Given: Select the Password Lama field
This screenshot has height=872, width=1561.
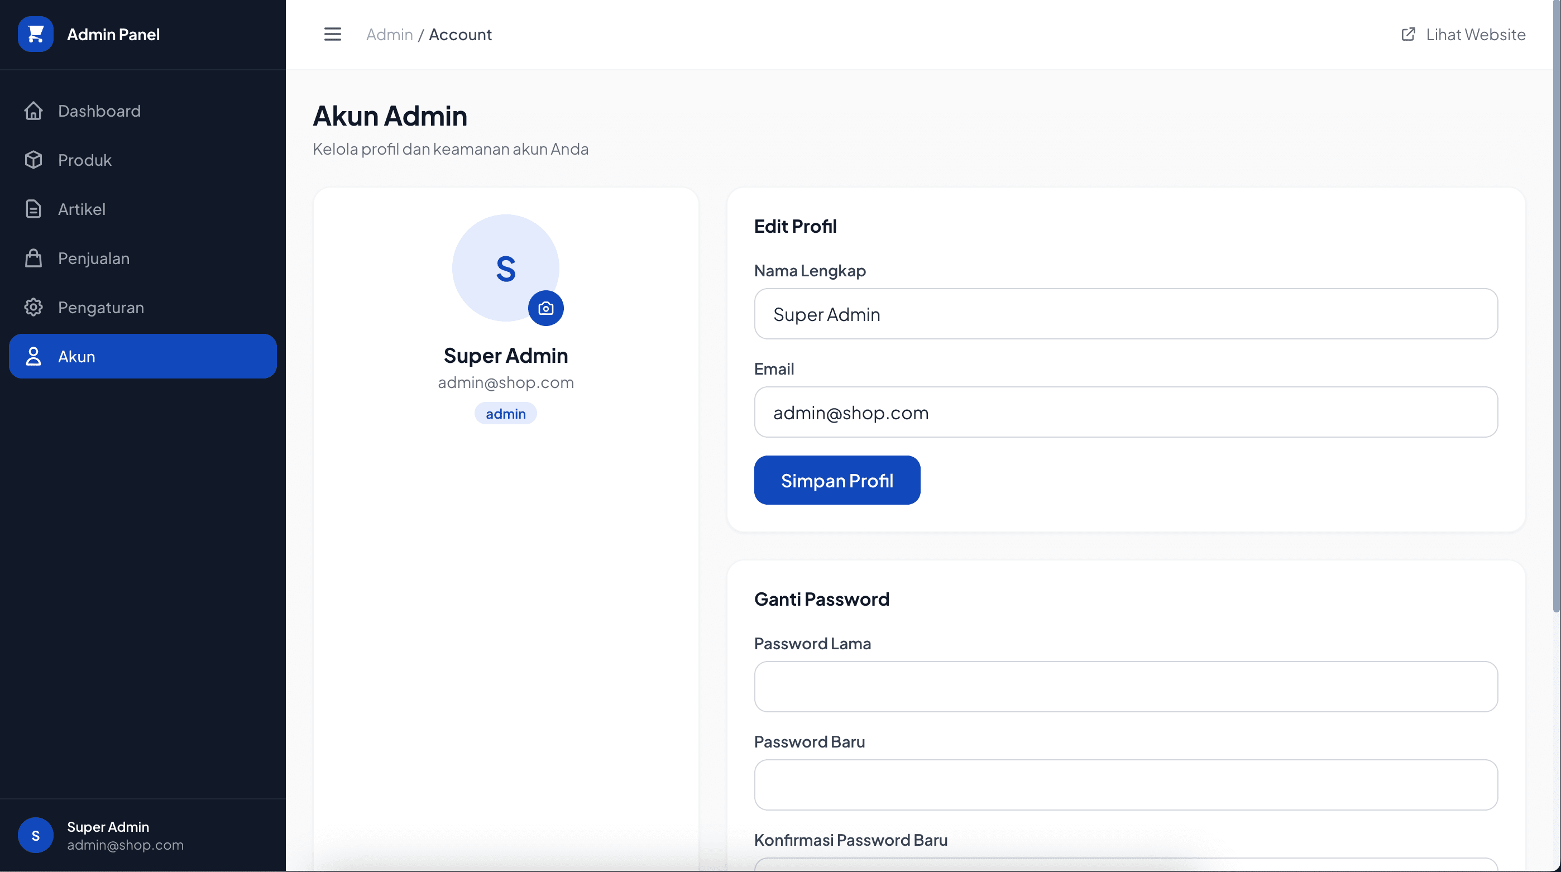Looking at the screenshot, I should 1126,687.
